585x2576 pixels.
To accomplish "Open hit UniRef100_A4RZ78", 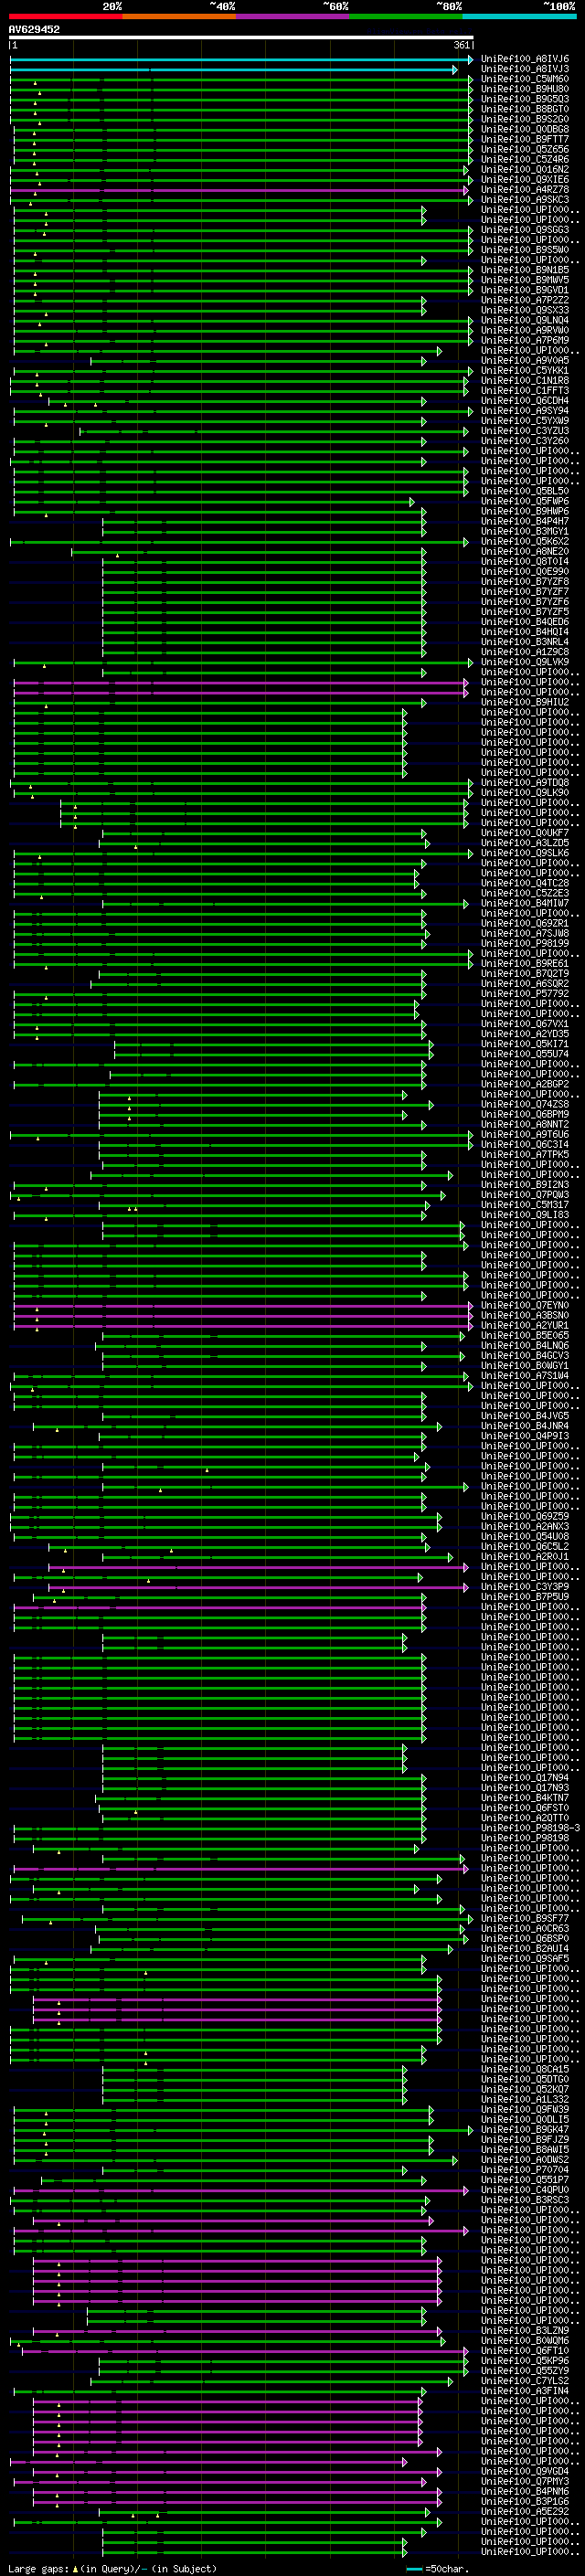I will (x=525, y=190).
